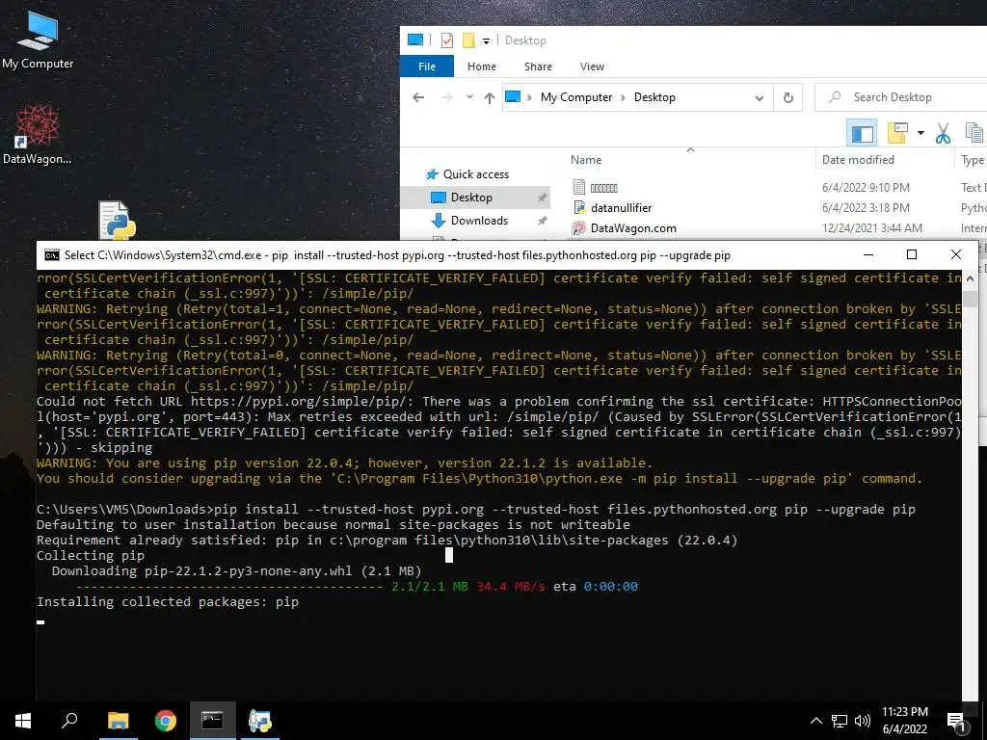Open the Windows Start menu
Screen dimensions: 987x740
23,721
